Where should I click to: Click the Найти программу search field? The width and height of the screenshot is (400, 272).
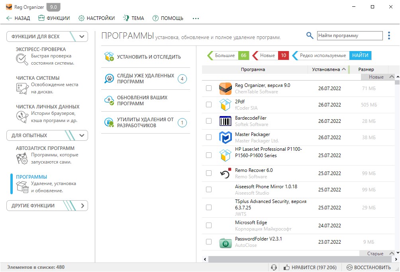[x=350, y=35]
